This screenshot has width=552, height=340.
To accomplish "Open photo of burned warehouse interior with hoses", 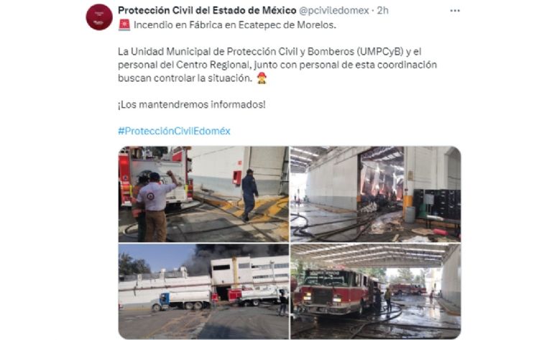I will click(x=375, y=194).
